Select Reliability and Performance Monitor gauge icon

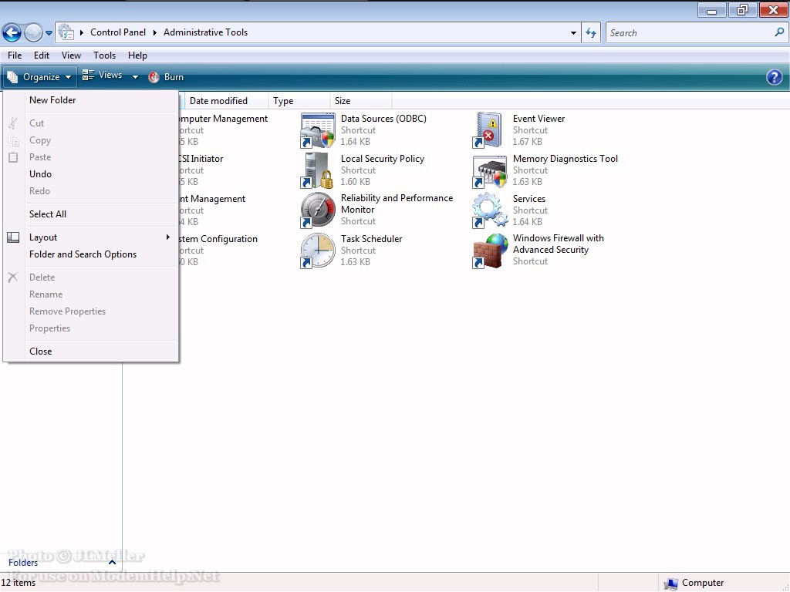[317, 210]
